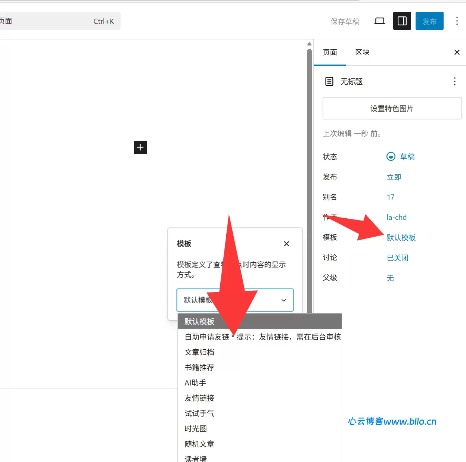Image resolution: width=466 pixels, height=462 pixels.
Task: Close the 模板 popover with the X icon
Action: tap(286, 244)
